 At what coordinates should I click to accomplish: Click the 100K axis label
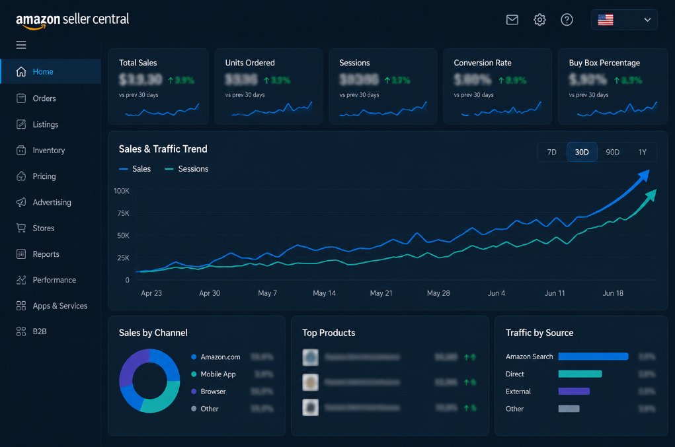[x=122, y=191]
